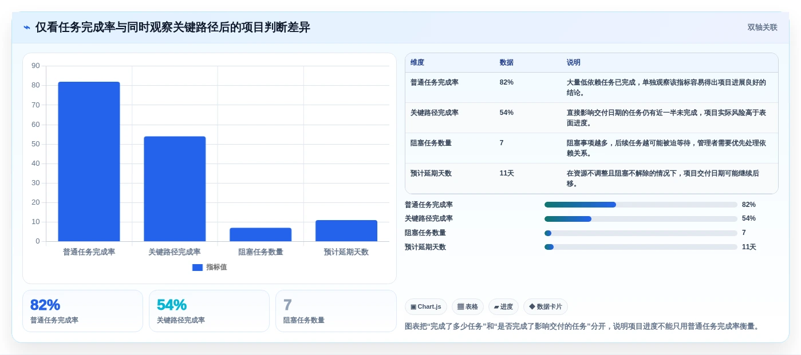Click the 数据卡片 tag chip
801x355 pixels.
point(546,307)
